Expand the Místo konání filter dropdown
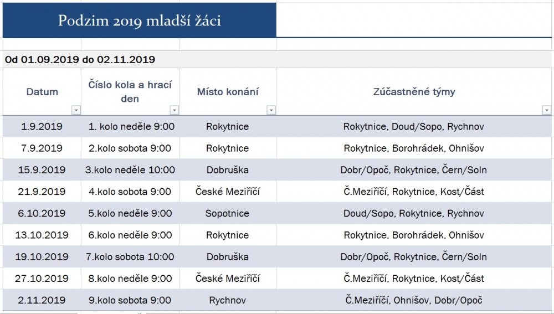This screenshot has width=554, height=314. click(x=271, y=110)
